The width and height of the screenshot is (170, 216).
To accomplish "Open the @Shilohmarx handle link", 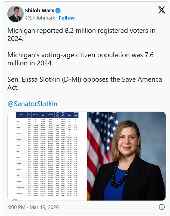I will click(x=41, y=18).
